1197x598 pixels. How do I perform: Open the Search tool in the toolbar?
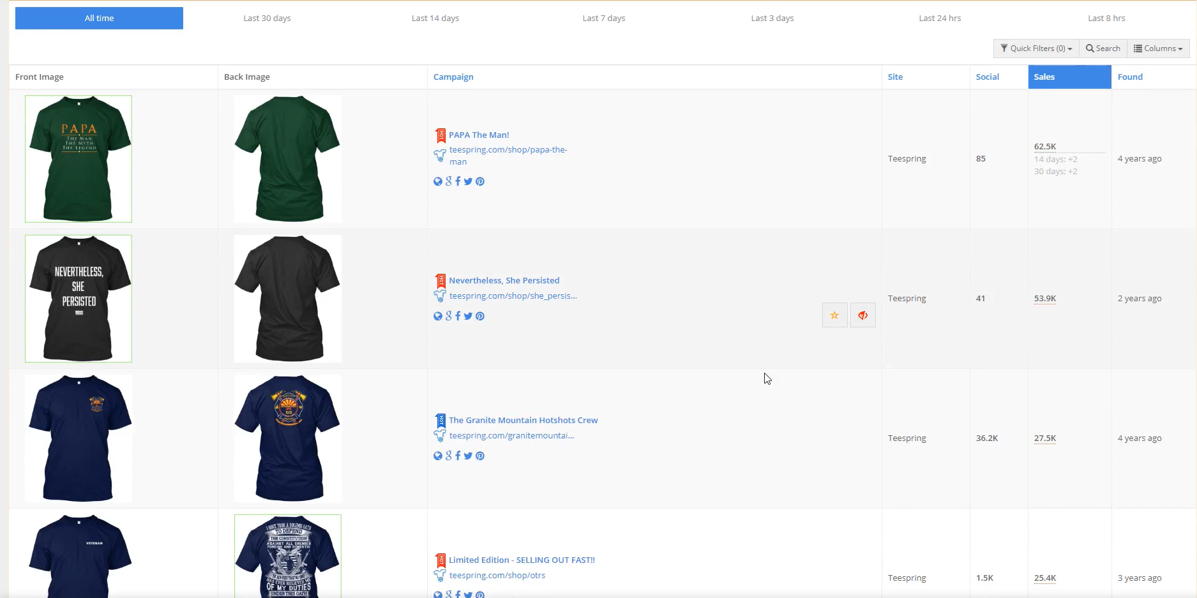click(1103, 48)
